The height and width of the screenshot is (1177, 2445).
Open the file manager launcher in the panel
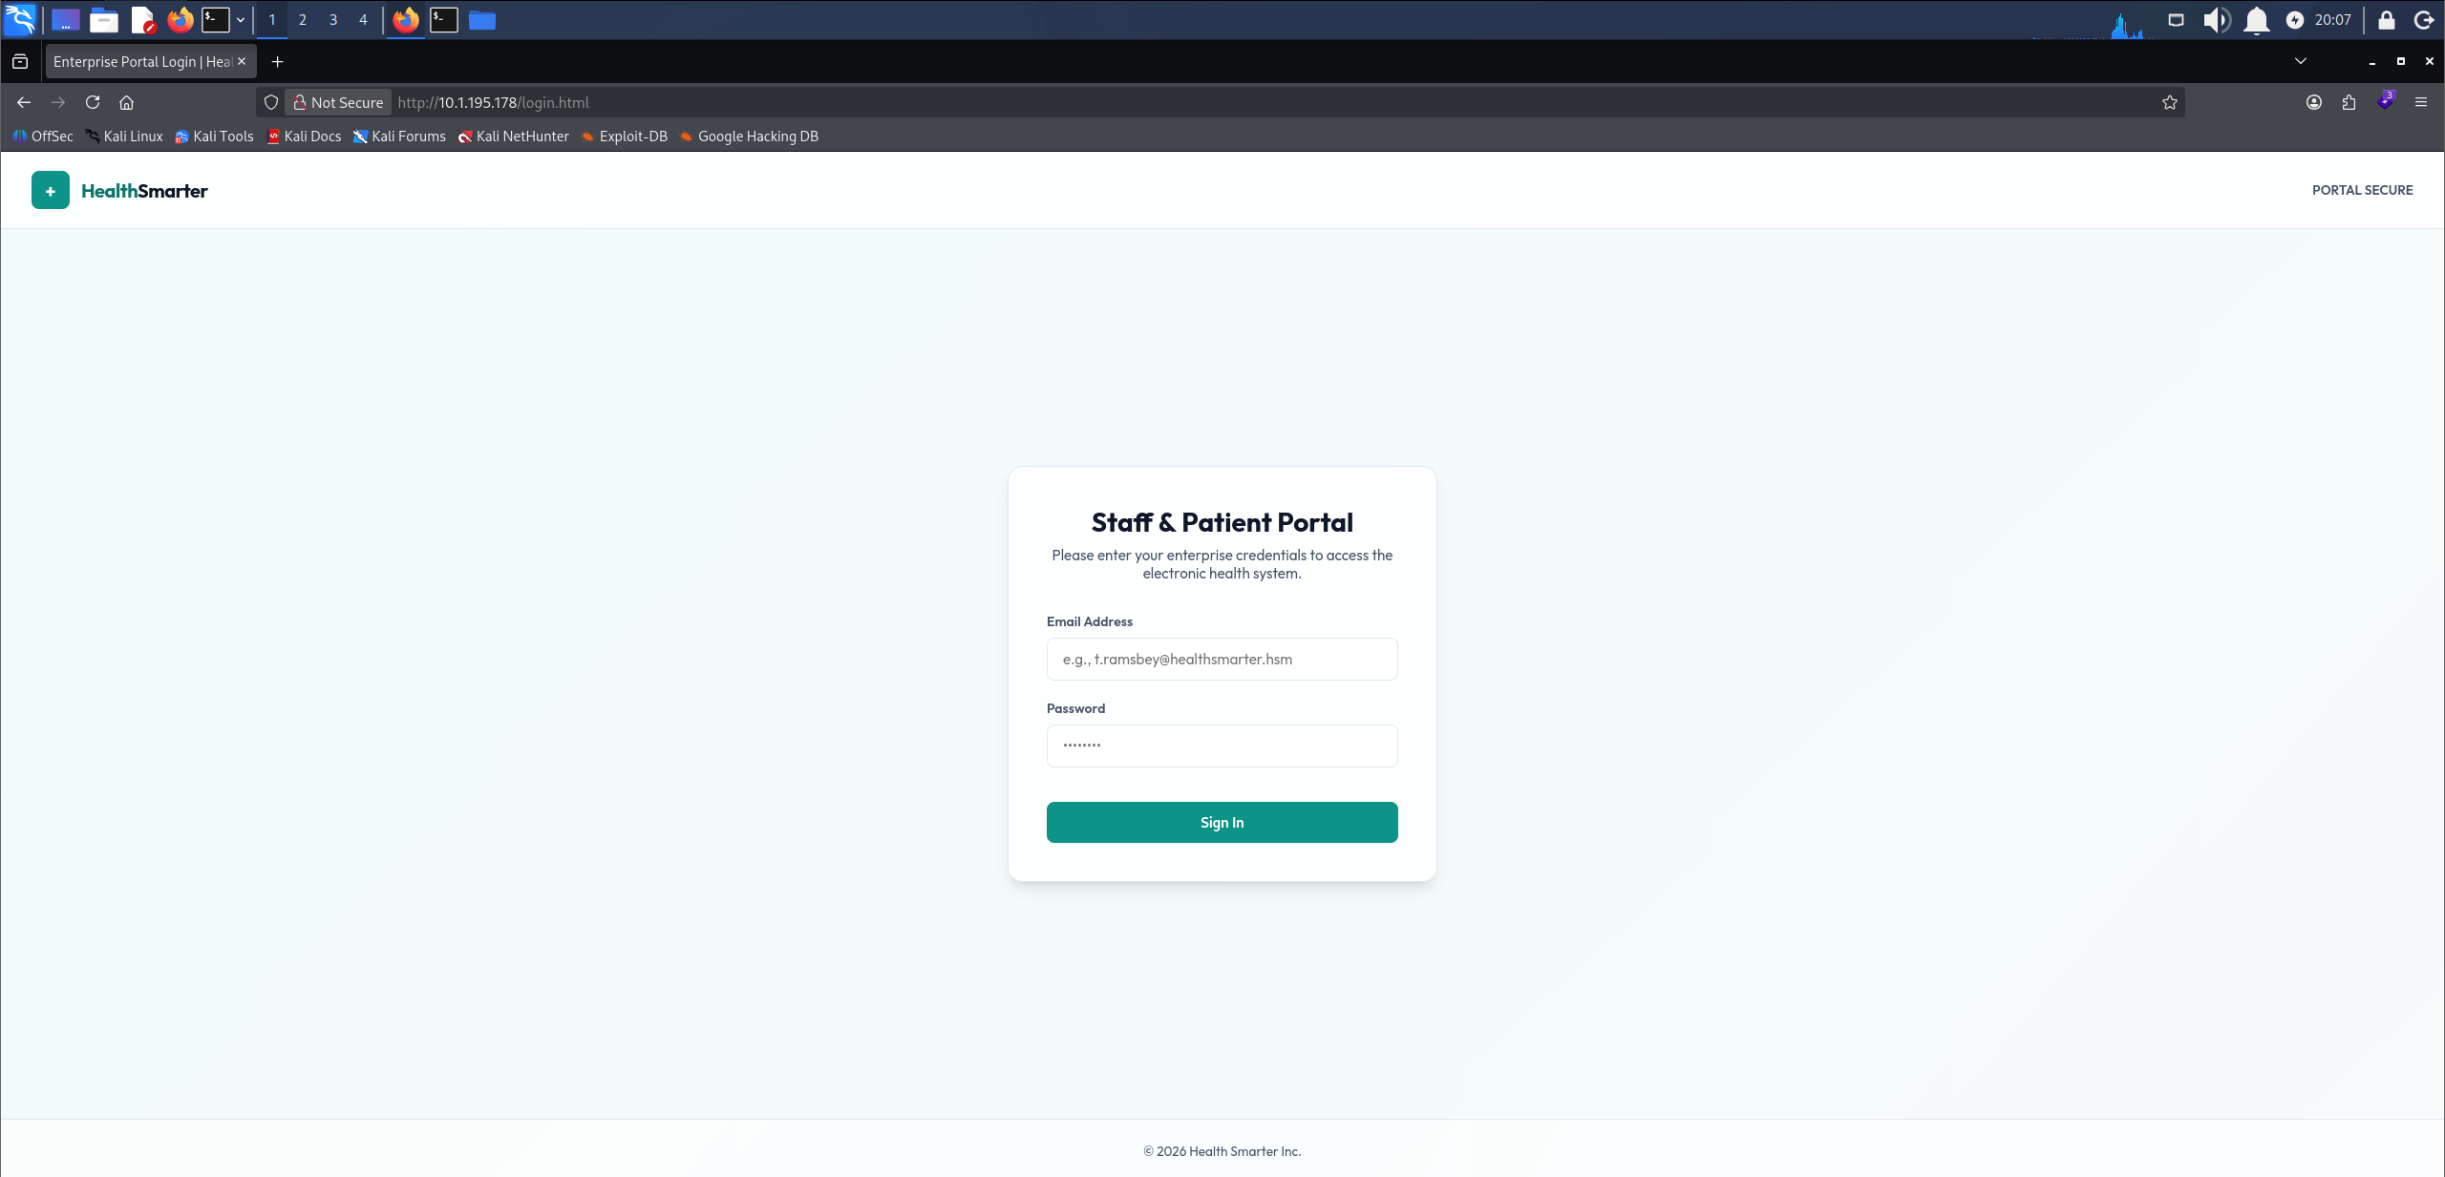point(104,19)
